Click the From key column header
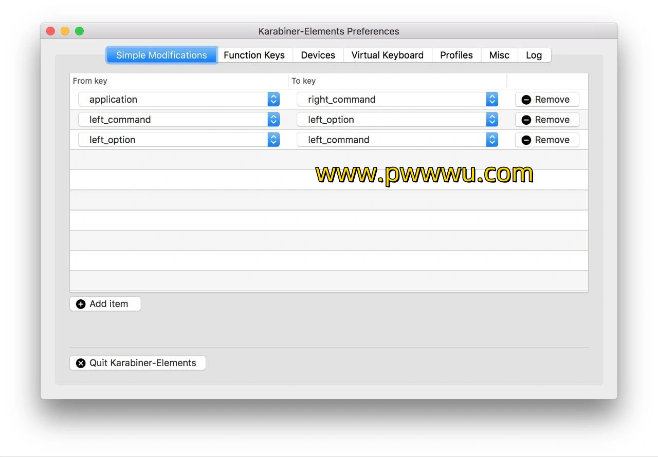This screenshot has width=658, height=457. pos(179,81)
